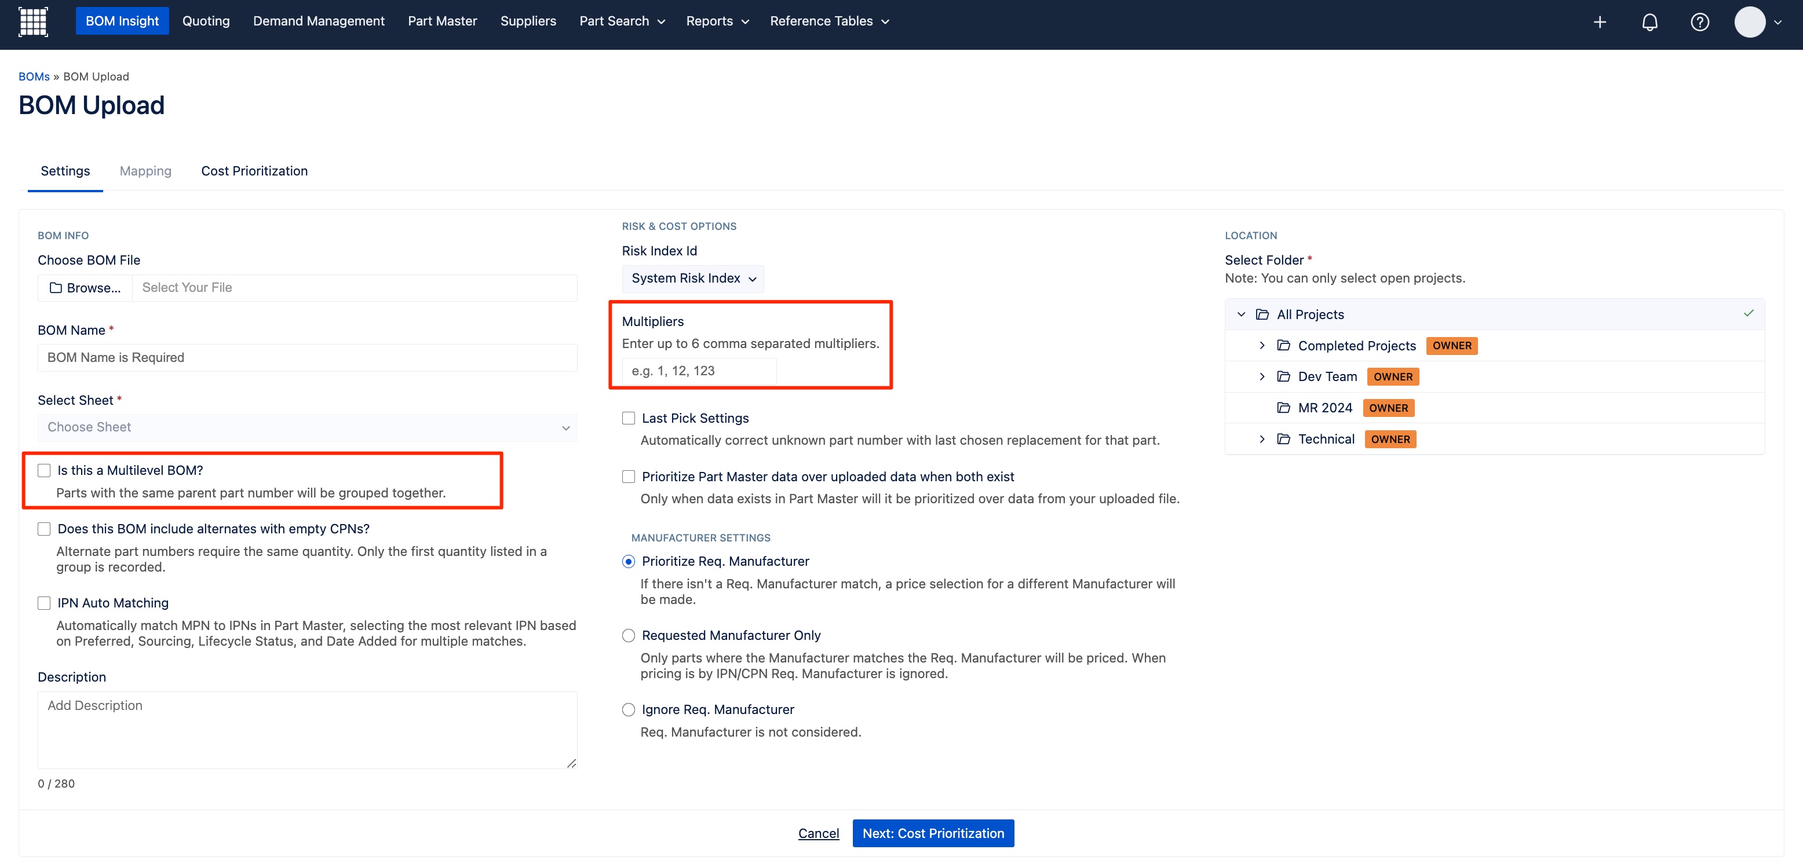Go to BOM Insight nav item
This screenshot has height=864, width=1803.
point(122,21)
